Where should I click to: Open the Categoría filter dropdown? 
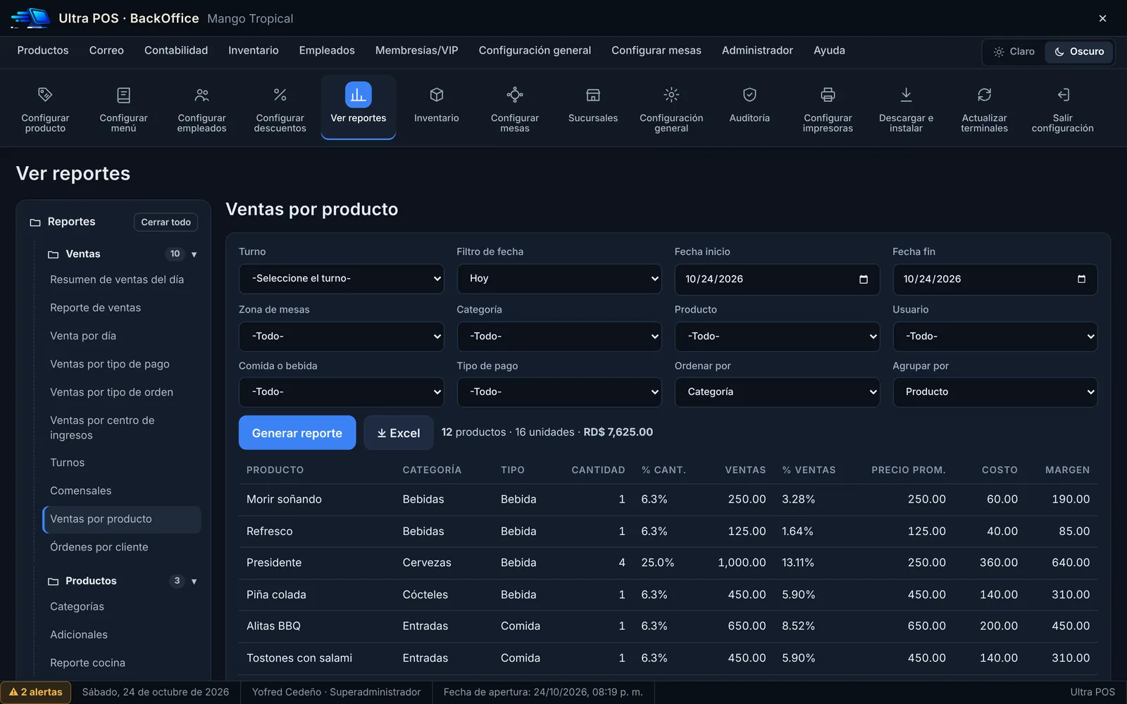coord(559,337)
